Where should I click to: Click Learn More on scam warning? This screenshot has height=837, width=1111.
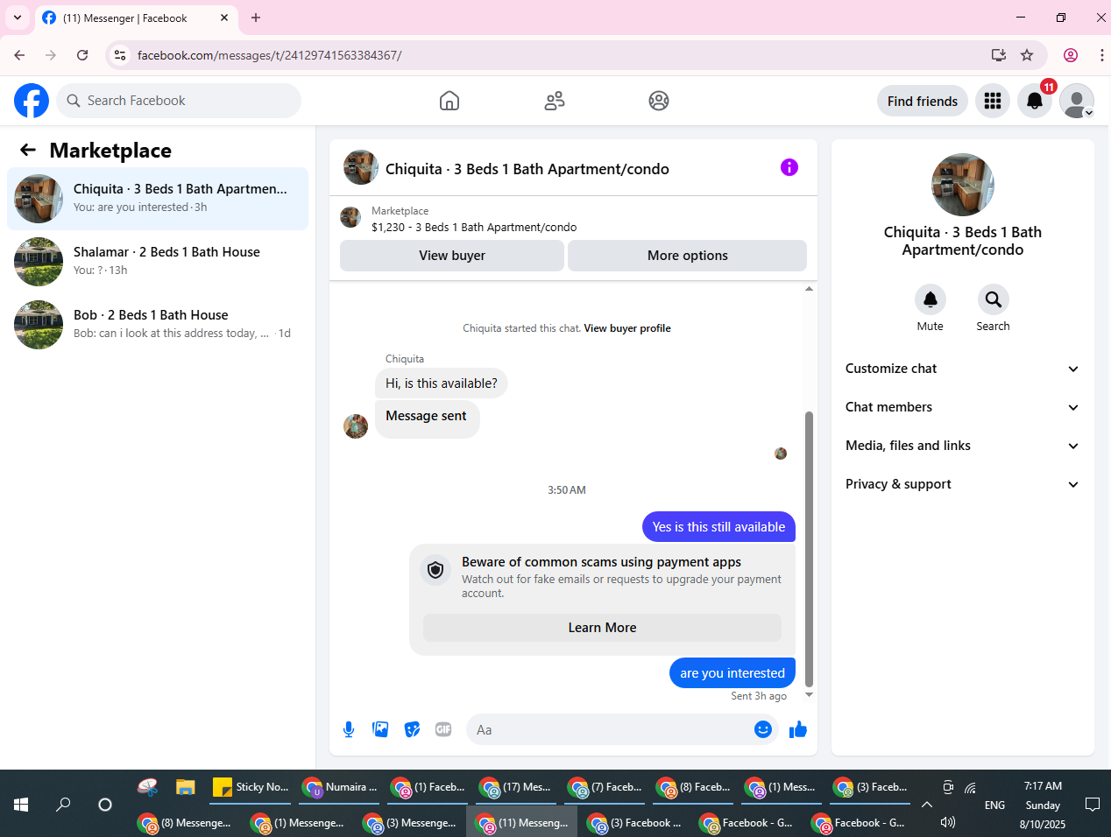[602, 628]
